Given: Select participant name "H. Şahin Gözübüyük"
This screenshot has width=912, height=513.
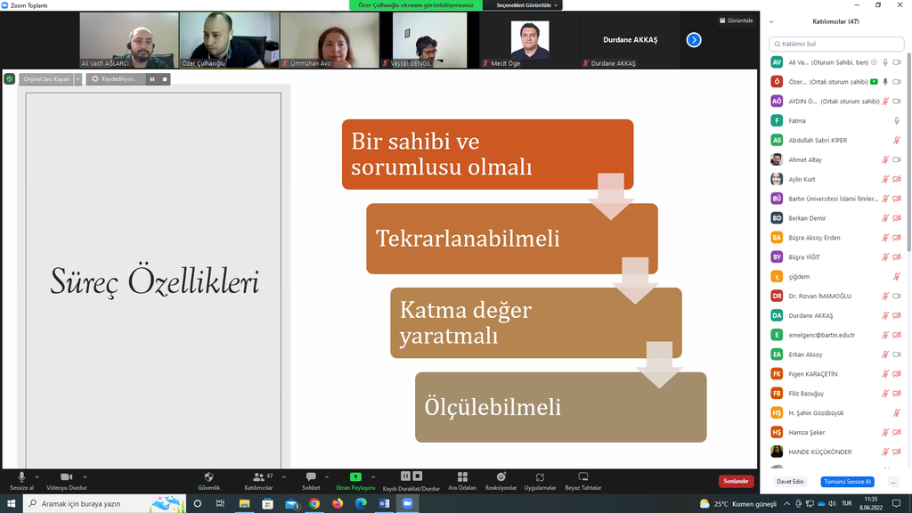Looking at the screenshot, I should pos(816,413).
